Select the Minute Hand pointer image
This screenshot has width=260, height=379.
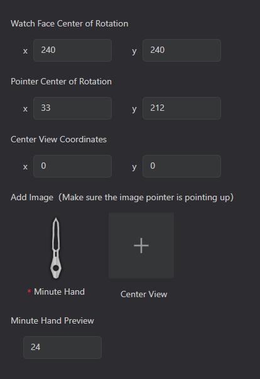tap(56, 248)
